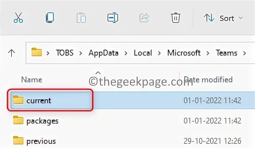
Task: Click the Copy icon in toolbar
Action: [x=49, y=18]
